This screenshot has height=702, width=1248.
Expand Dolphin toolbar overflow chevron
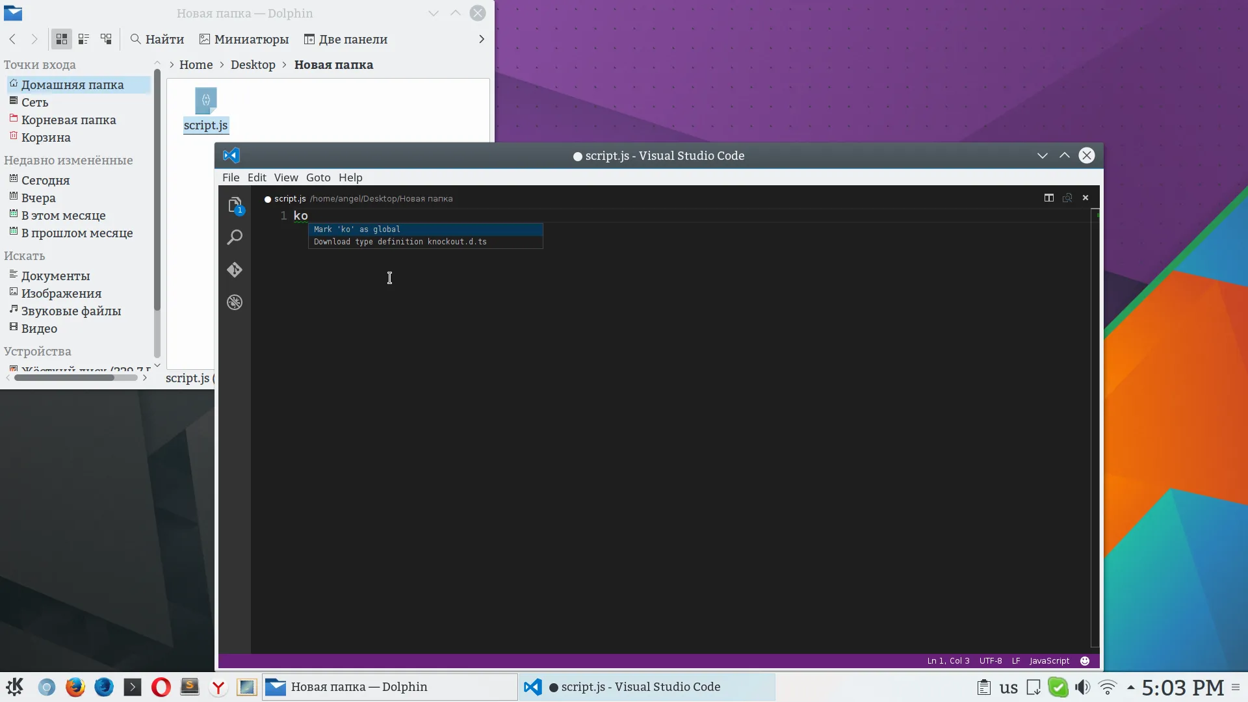pyautogui.click(x=481, y=39)
